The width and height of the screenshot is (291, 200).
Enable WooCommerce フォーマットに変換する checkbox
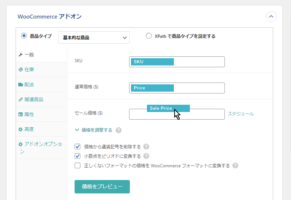point(77,165)
